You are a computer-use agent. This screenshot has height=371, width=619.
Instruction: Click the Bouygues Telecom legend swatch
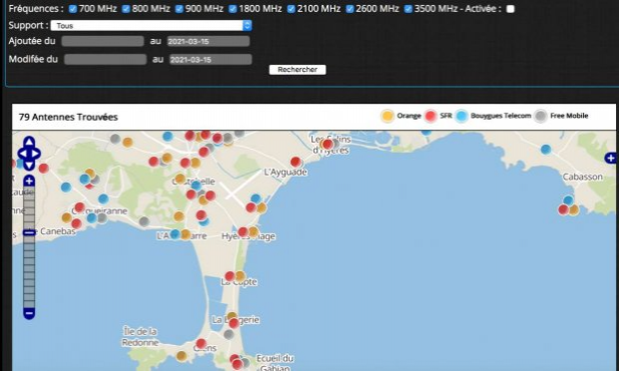pos(461,116)
